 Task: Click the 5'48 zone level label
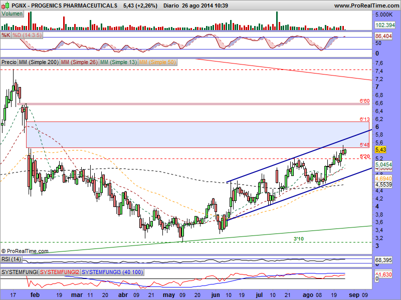click(364, 145)
